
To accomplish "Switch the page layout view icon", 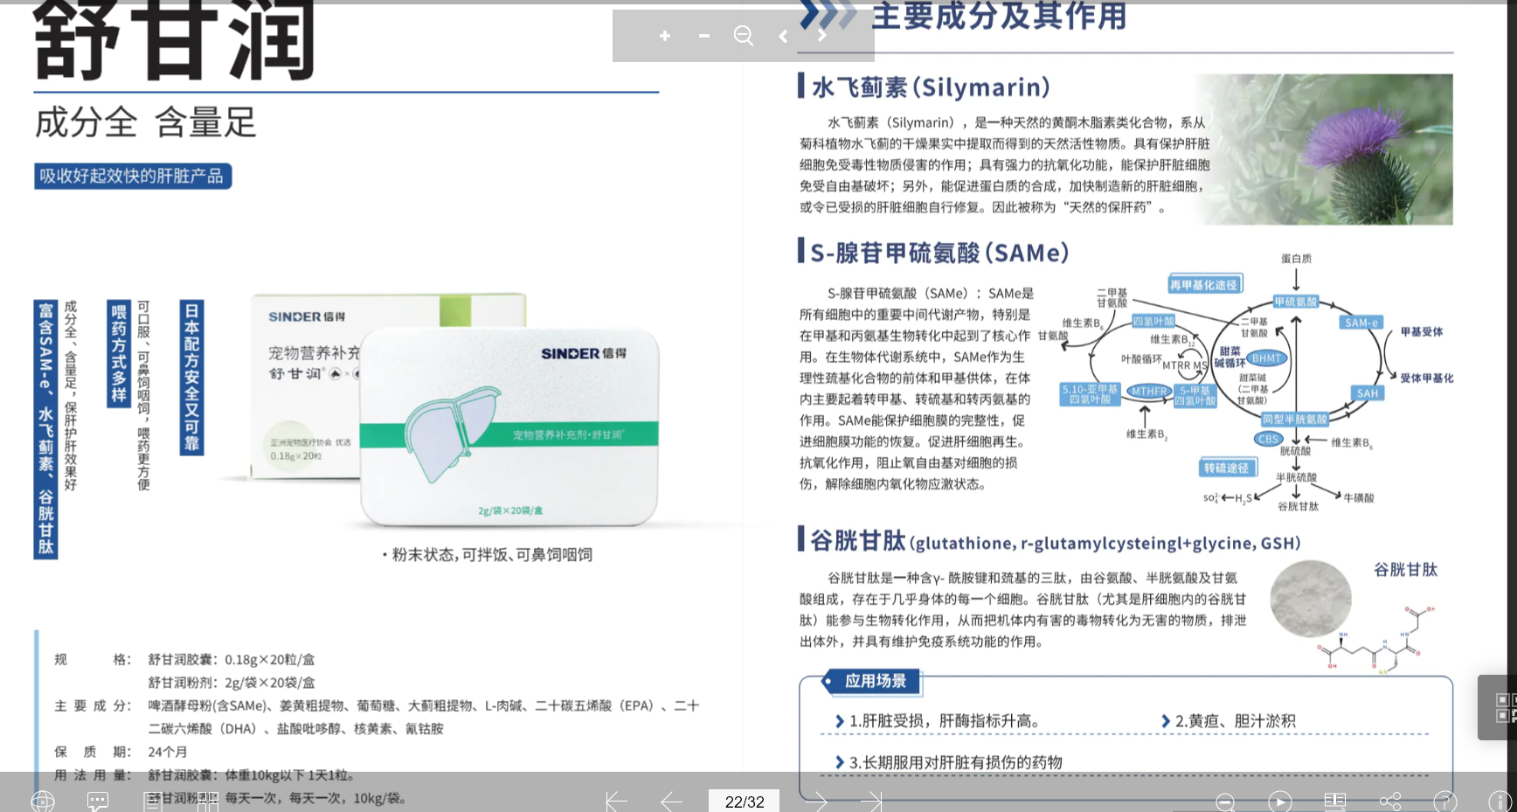I will click(x=1334, y=802).
